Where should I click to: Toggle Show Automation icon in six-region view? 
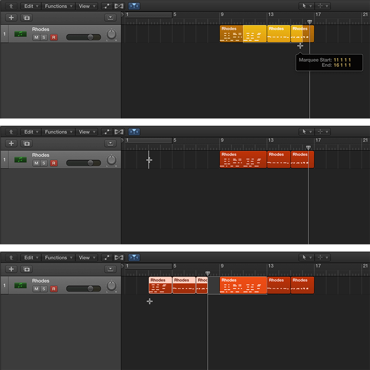click(107, 257)
